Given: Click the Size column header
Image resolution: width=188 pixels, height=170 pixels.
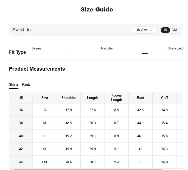Looking at the screenshot, I should pos(45,98).
